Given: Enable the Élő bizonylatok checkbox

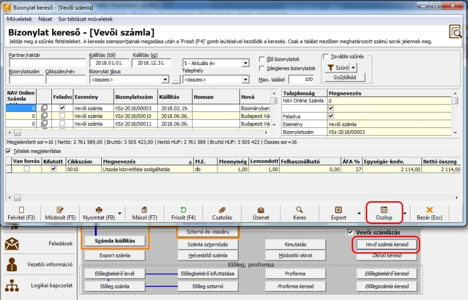Looking at the screenshot, I should tap(262, 60).
